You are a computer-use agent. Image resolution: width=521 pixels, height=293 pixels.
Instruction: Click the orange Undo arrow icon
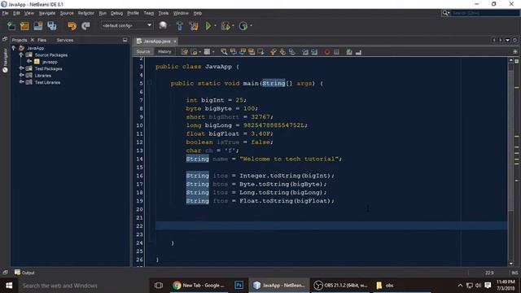point(72,26)
